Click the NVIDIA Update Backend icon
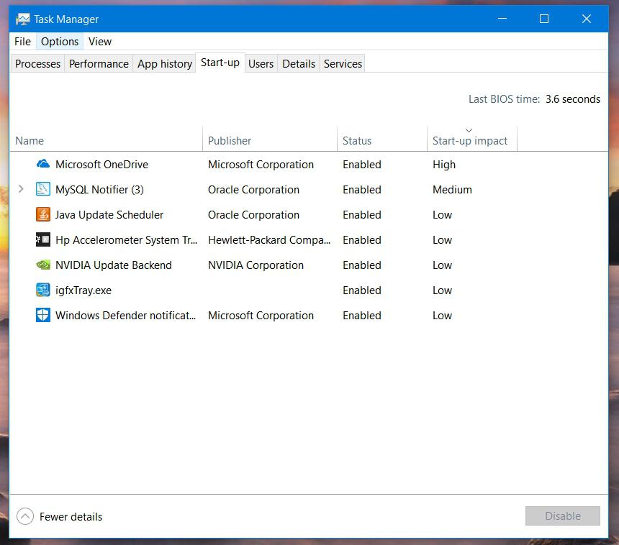 click(43, 265)
